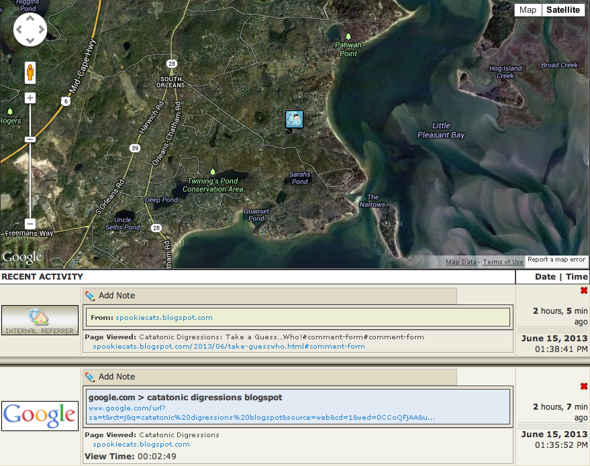Click the View Time 00:02:49 text
Image resolution: width=590 pixels, height=466 pixels.
pos(130,456)
